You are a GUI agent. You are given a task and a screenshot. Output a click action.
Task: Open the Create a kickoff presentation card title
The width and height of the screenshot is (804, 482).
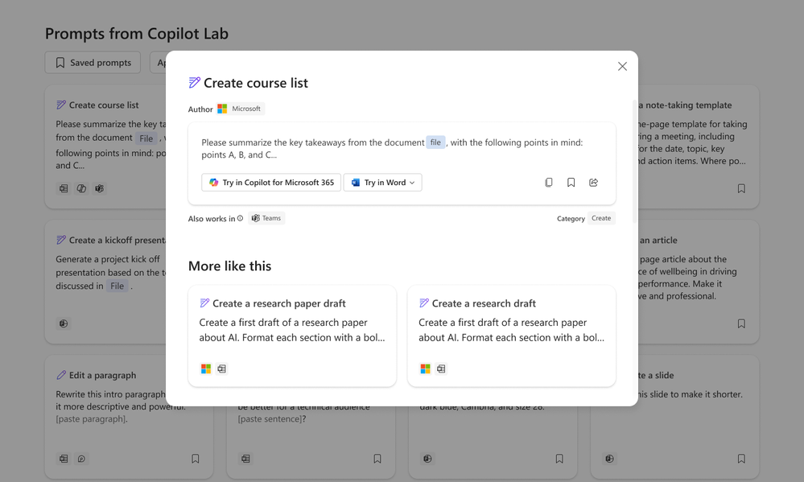click(118, 240)
